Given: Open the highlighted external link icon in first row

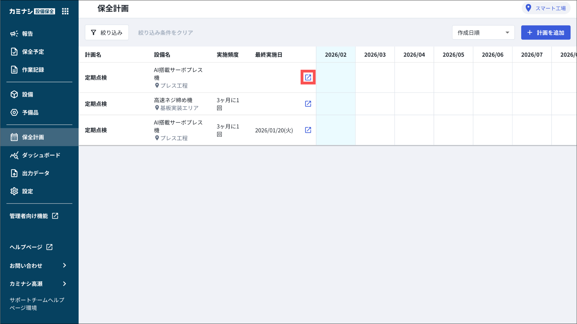Looking at the screenshot, I should (x=308, y=77).
